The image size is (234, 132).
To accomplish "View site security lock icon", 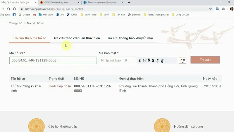I will (22, 9).
